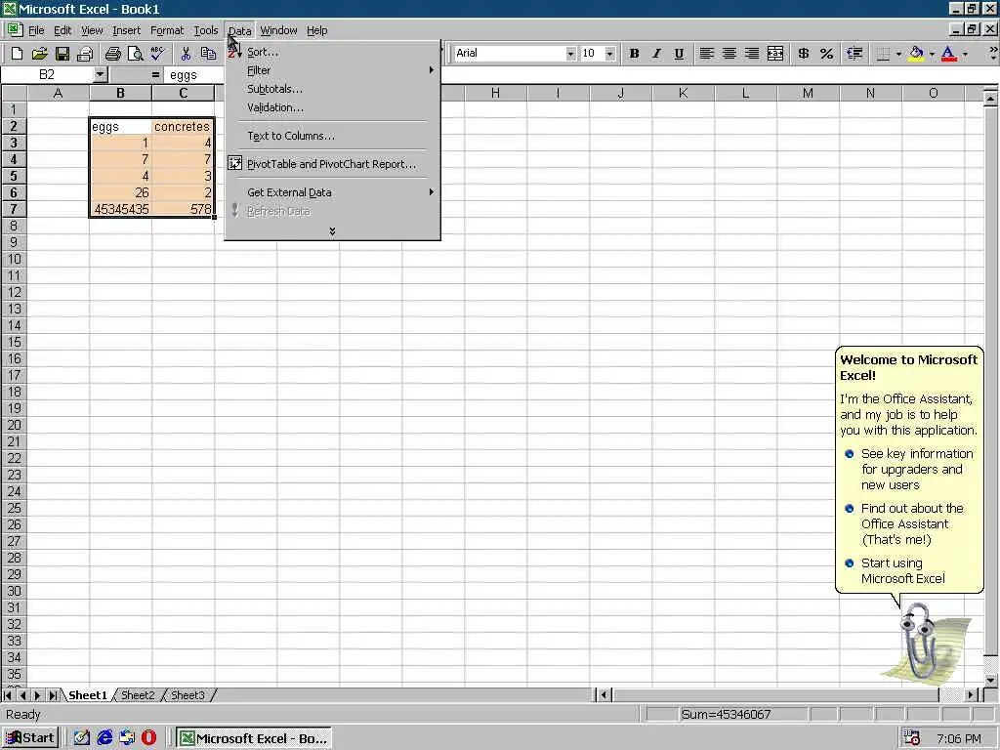The height and width of the screenshot is (750, 1000).
Task: Click Microsoft Excel taskbar button
Action: pyautogui.click(x=254, y=738)
